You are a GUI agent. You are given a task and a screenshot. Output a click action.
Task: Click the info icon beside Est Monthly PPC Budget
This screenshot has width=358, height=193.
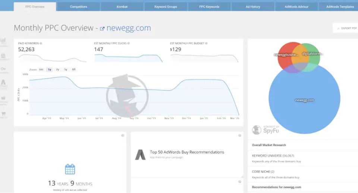coord(206,43)
